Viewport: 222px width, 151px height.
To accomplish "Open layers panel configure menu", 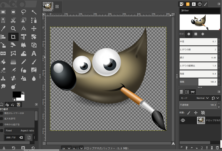I will 219,92.
